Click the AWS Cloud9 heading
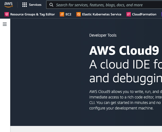Viewport: 162px width, 132px height. click(x=124, y=51)
